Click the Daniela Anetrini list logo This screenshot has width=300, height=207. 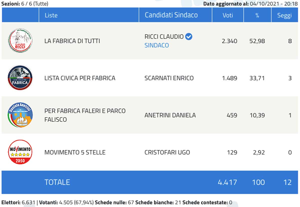click(x=20, y=115)
